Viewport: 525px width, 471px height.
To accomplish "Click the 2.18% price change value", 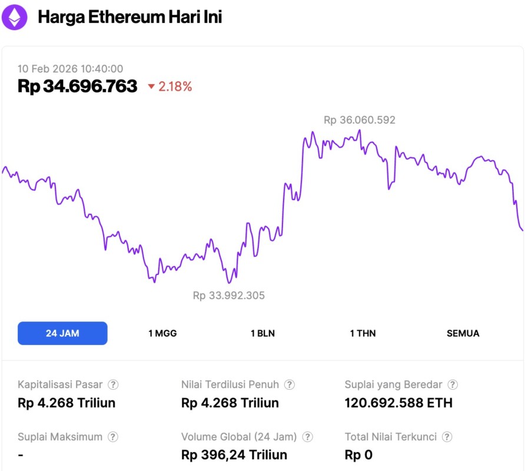I will point(175,87).
